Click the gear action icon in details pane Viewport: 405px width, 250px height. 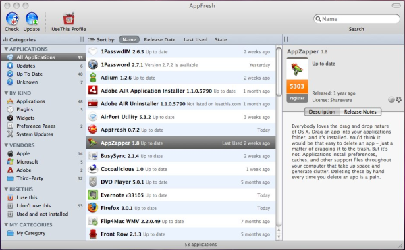pos(398,100)
